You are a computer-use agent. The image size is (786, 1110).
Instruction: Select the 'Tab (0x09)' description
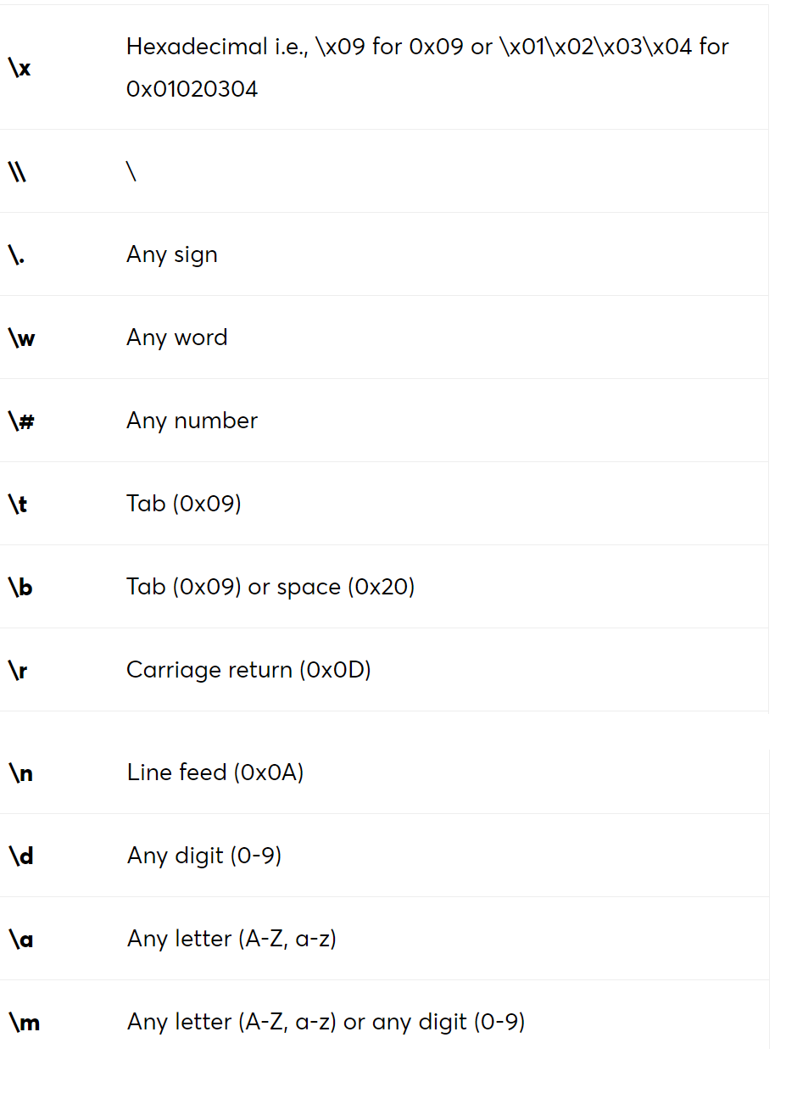184,504
